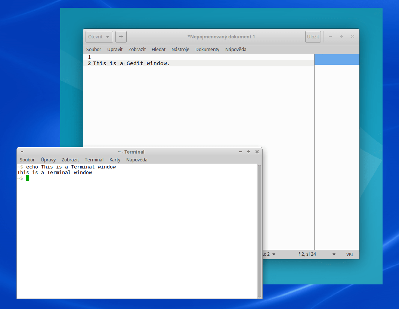Open the Terminal window menu arrow icon
The height and width of the screenshot is (309, 399).
pos(22,152)
